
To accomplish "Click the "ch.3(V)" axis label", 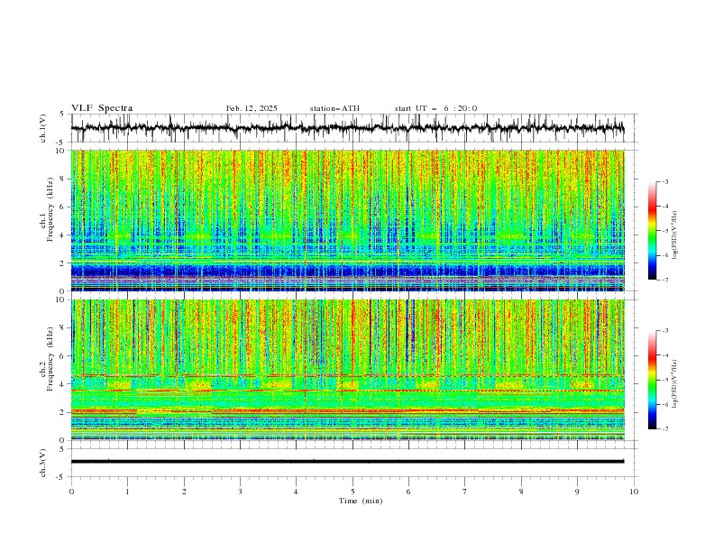I will pos(43,463).
